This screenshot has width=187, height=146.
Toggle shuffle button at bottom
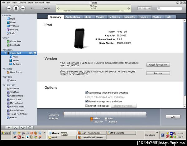click(x=16, y=128)
